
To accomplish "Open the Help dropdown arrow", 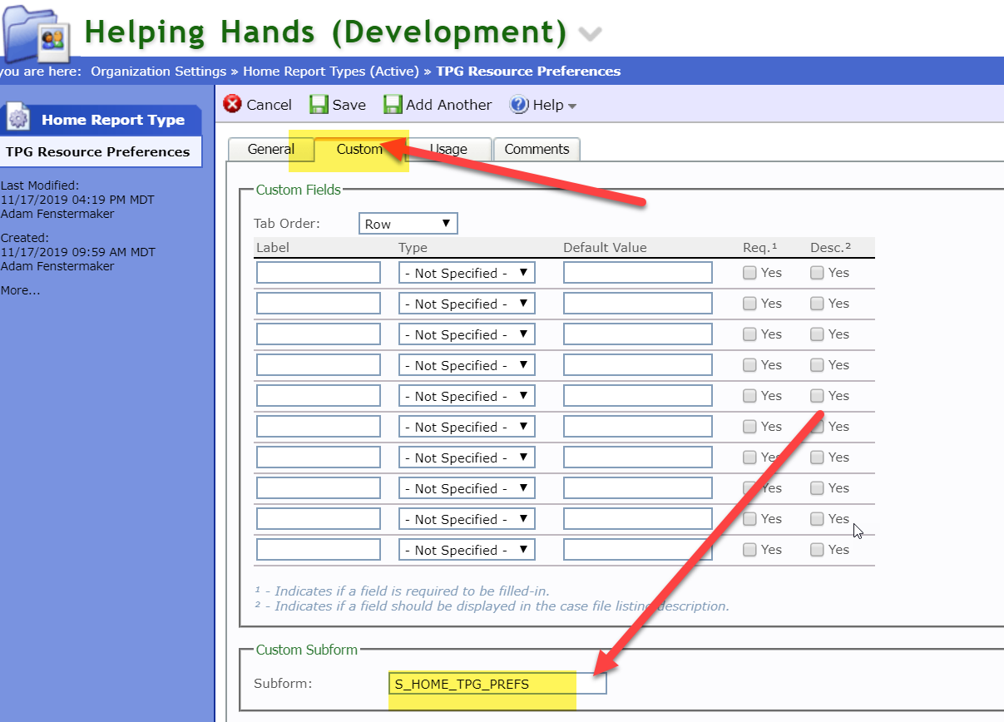I will coord(572,106).
